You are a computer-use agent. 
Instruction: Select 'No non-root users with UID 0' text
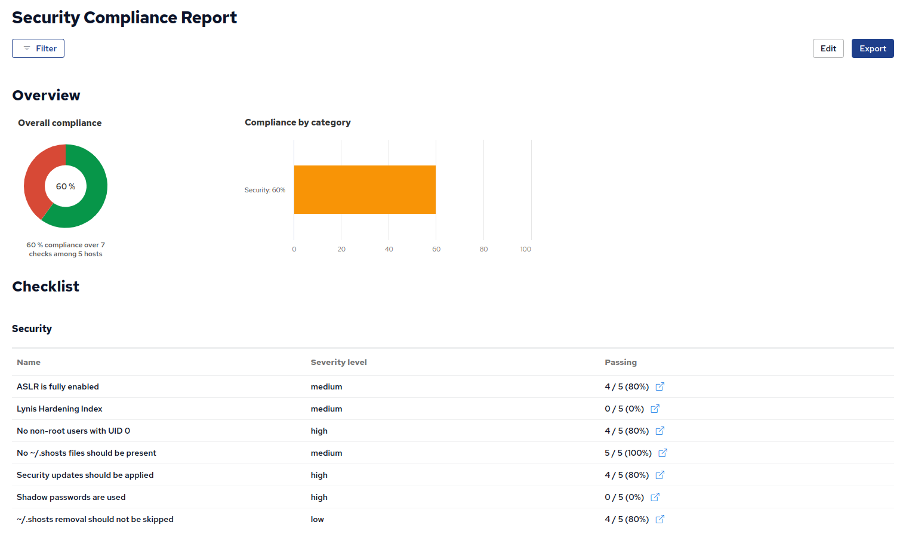tap(73, 431)
